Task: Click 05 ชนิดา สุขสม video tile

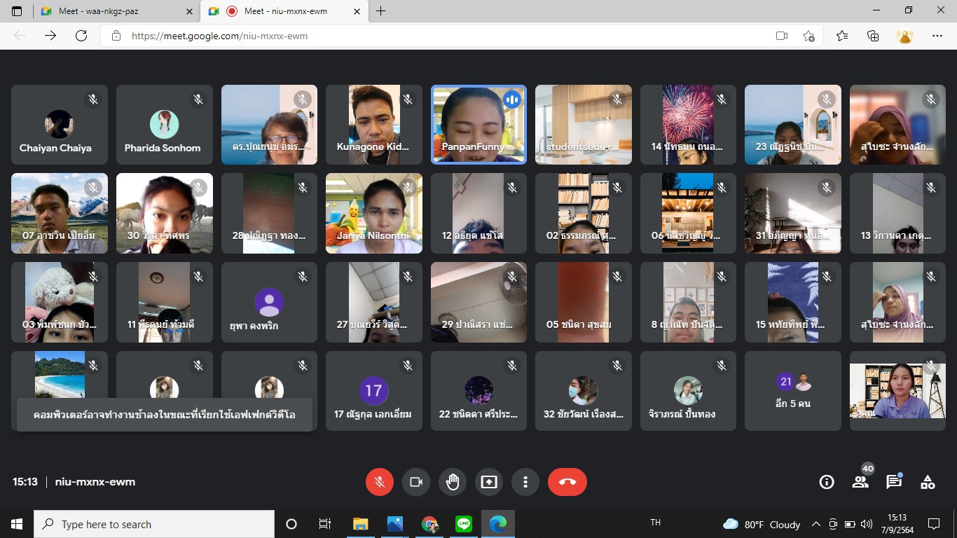Action: point(584,302)
